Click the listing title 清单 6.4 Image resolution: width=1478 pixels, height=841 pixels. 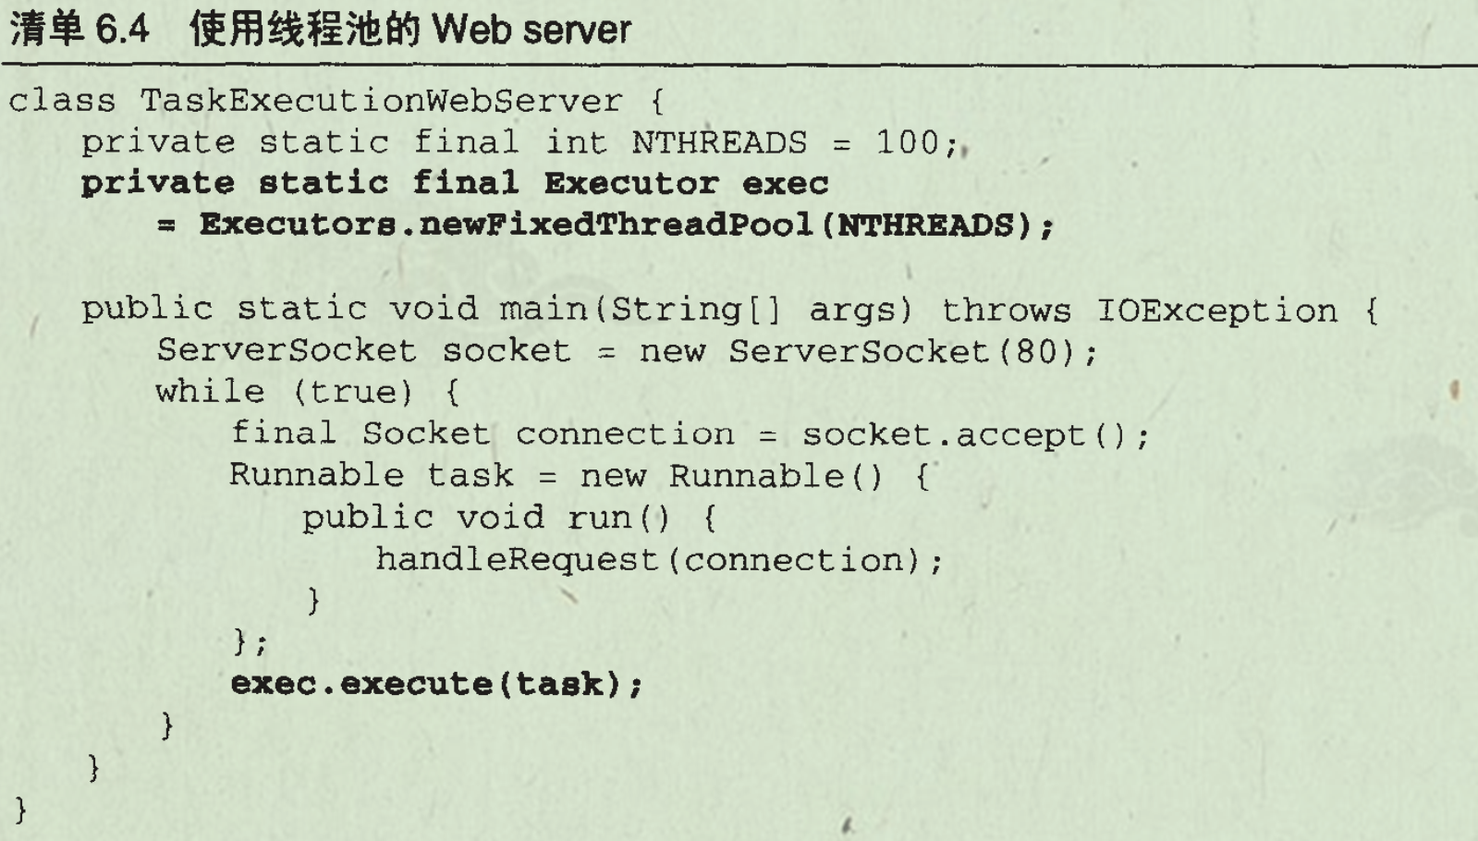coord(79,30)
